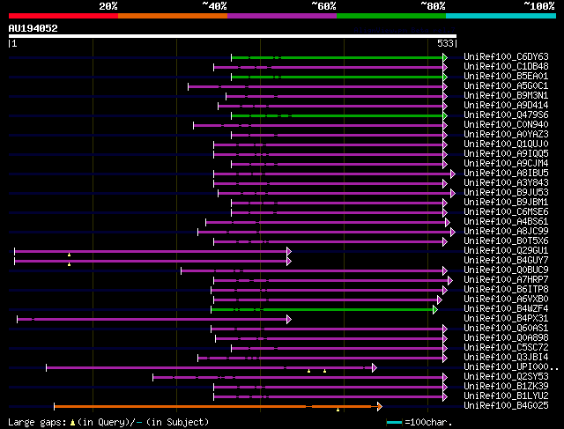Click the red 20% identity legend segment

63,16
